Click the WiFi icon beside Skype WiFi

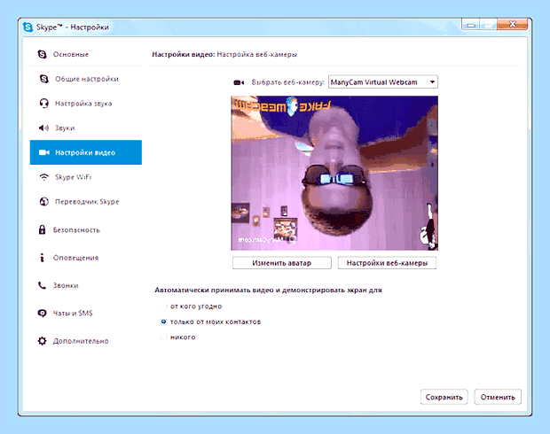[43, 177]
